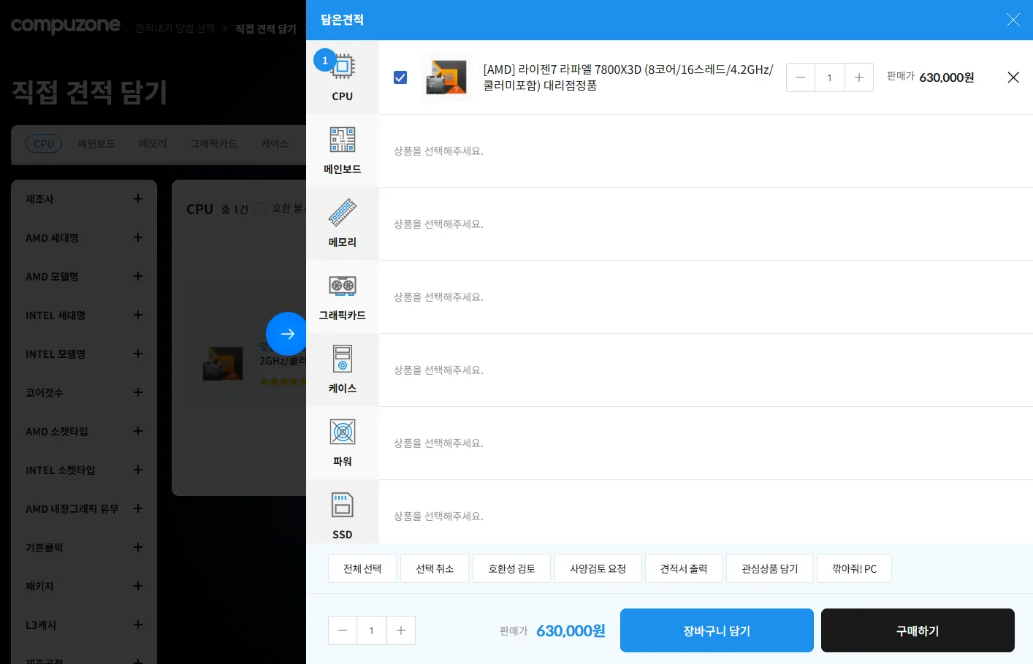Image resolution: width=1033 pixels, height=664 pixels.
Task: Select the CPU tab
Action: [44, 143]
